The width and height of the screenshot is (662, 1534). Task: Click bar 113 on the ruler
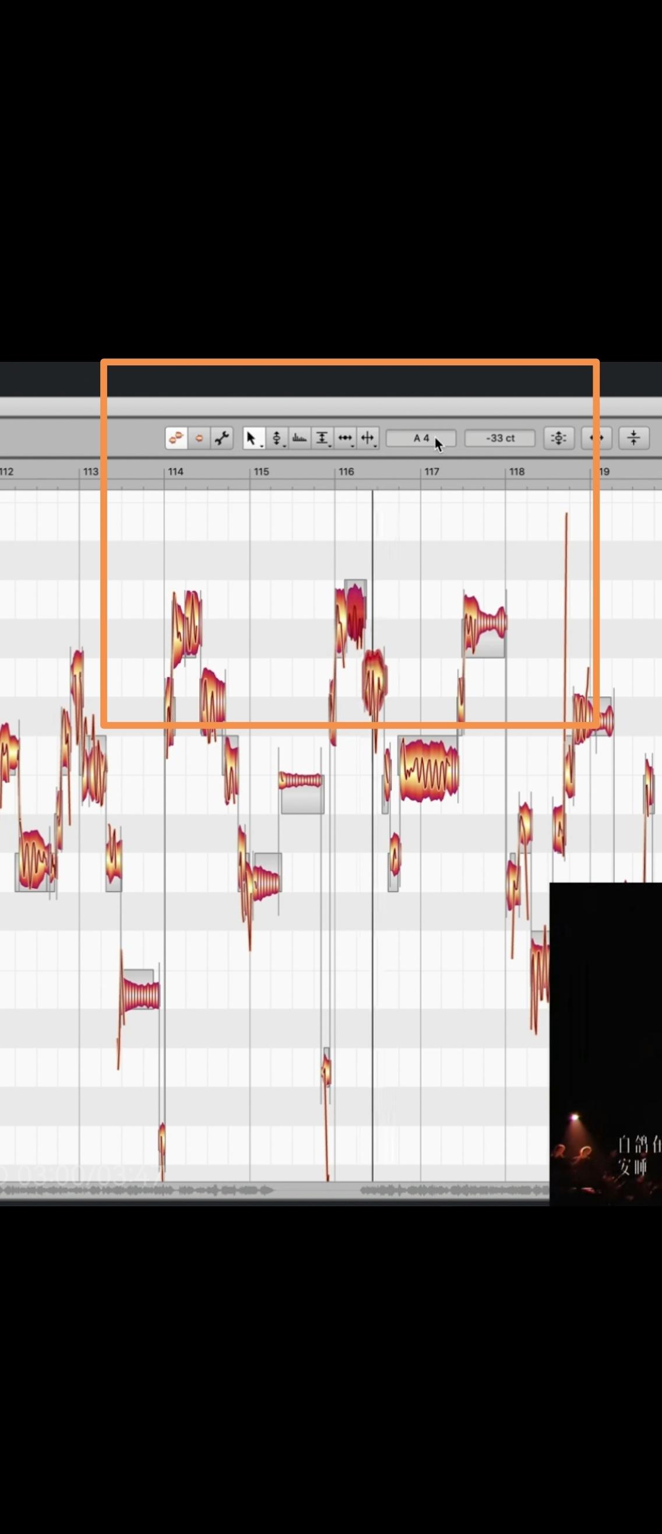coord(90,472)
